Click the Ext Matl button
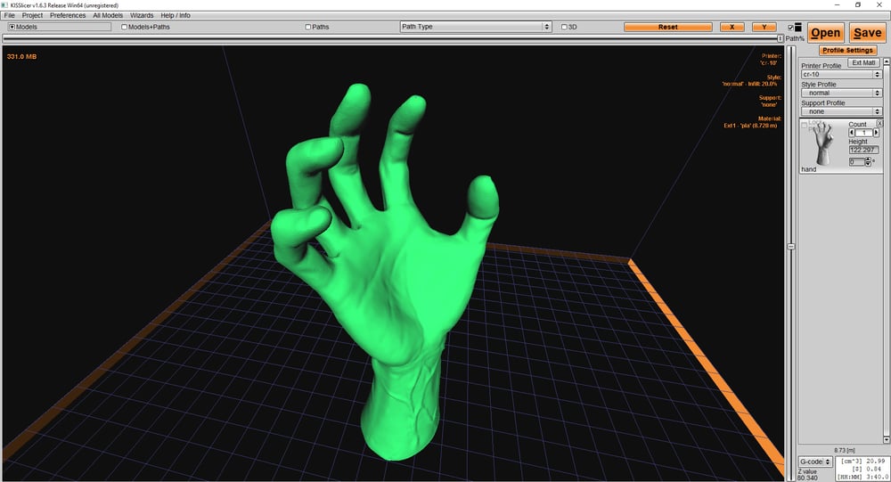The width and height of the screenshot is (891, 482). (x=863, y=62)
